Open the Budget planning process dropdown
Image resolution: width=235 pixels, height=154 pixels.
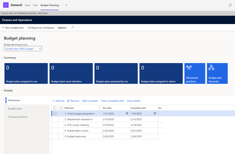(x=23, y=49)
